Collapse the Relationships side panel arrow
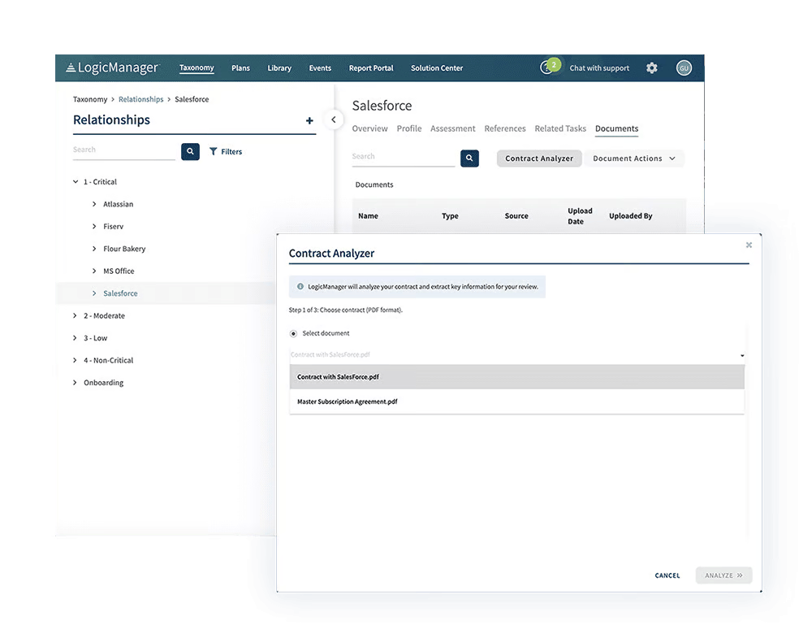 [334, 119]
